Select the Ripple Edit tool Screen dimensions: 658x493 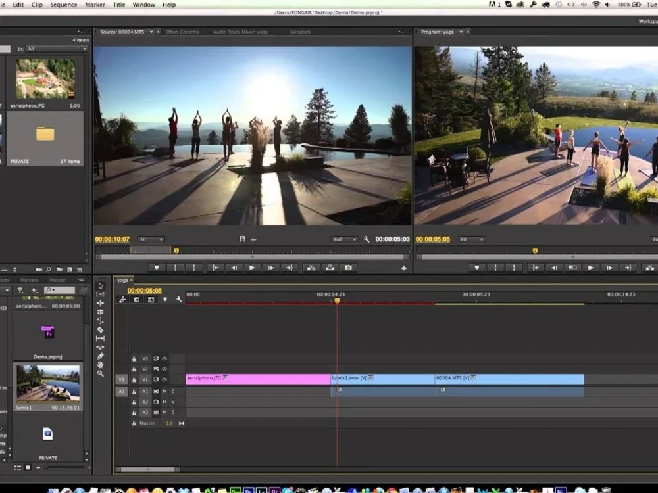(x=100, y=303)
